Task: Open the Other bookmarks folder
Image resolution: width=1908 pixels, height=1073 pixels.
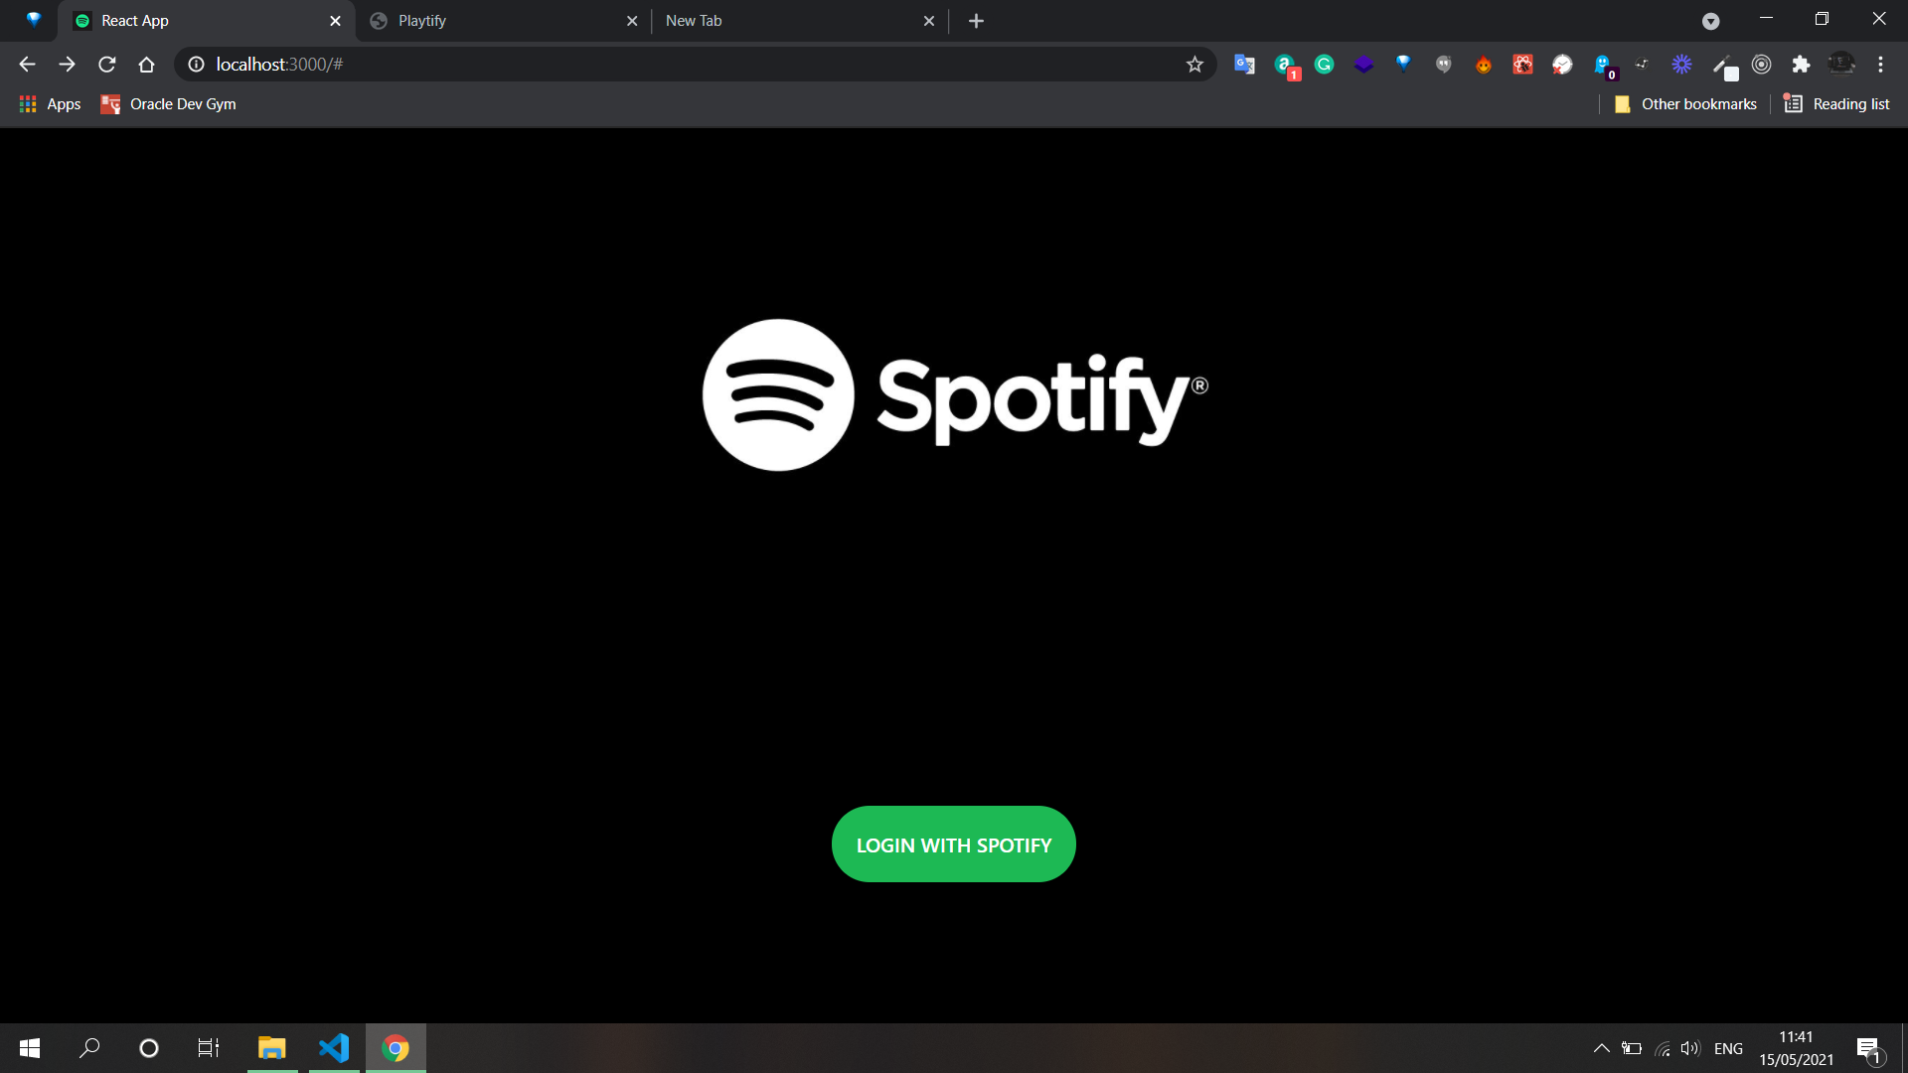Action: click(x=1686, y=104)
